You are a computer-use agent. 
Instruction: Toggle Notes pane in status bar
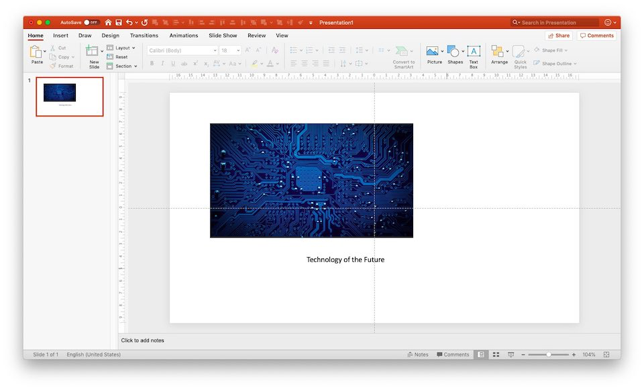click(x=417, y=354)
